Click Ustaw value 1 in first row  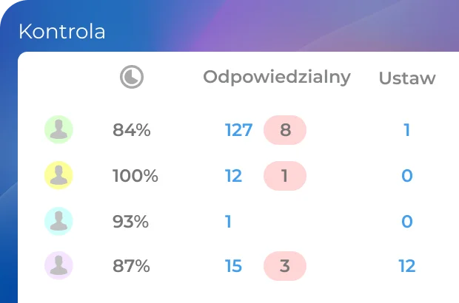click(x=406, y=130)
